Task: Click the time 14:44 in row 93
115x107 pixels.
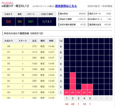Action: point(51,75)
